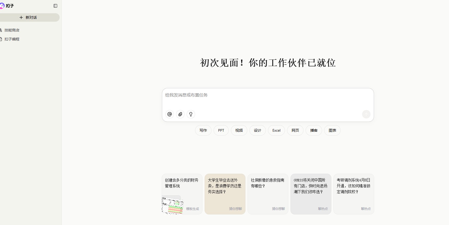
Task: Pick the 网页 skill chip
Action: point(295,130)
